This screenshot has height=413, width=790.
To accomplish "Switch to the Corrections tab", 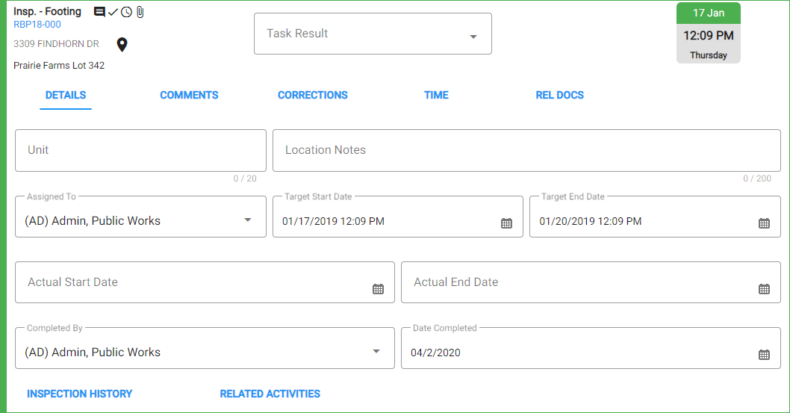I will pos(312,95).
